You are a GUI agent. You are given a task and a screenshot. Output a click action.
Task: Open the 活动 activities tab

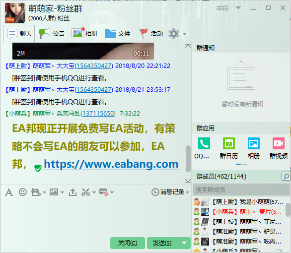pyautogui.click(x=151, y=34)
